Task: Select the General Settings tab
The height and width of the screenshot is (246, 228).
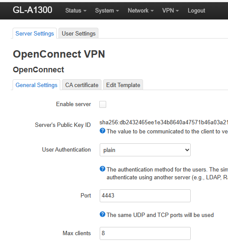Action: (x=36, y=85)
